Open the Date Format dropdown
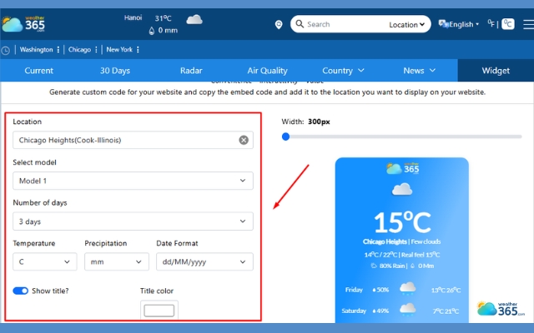534x333 pixels. pyautogui.click(x=204, y=261)
